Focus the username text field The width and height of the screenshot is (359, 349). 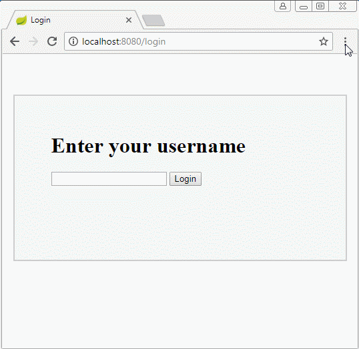click(109, 178)
